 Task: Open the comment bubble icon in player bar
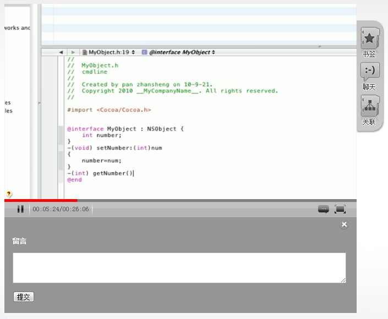pos(323,209)
